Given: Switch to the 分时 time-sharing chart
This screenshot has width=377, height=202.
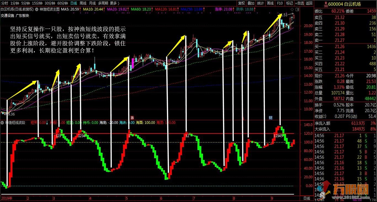Looking at the screenshot, I should point(4,3).
